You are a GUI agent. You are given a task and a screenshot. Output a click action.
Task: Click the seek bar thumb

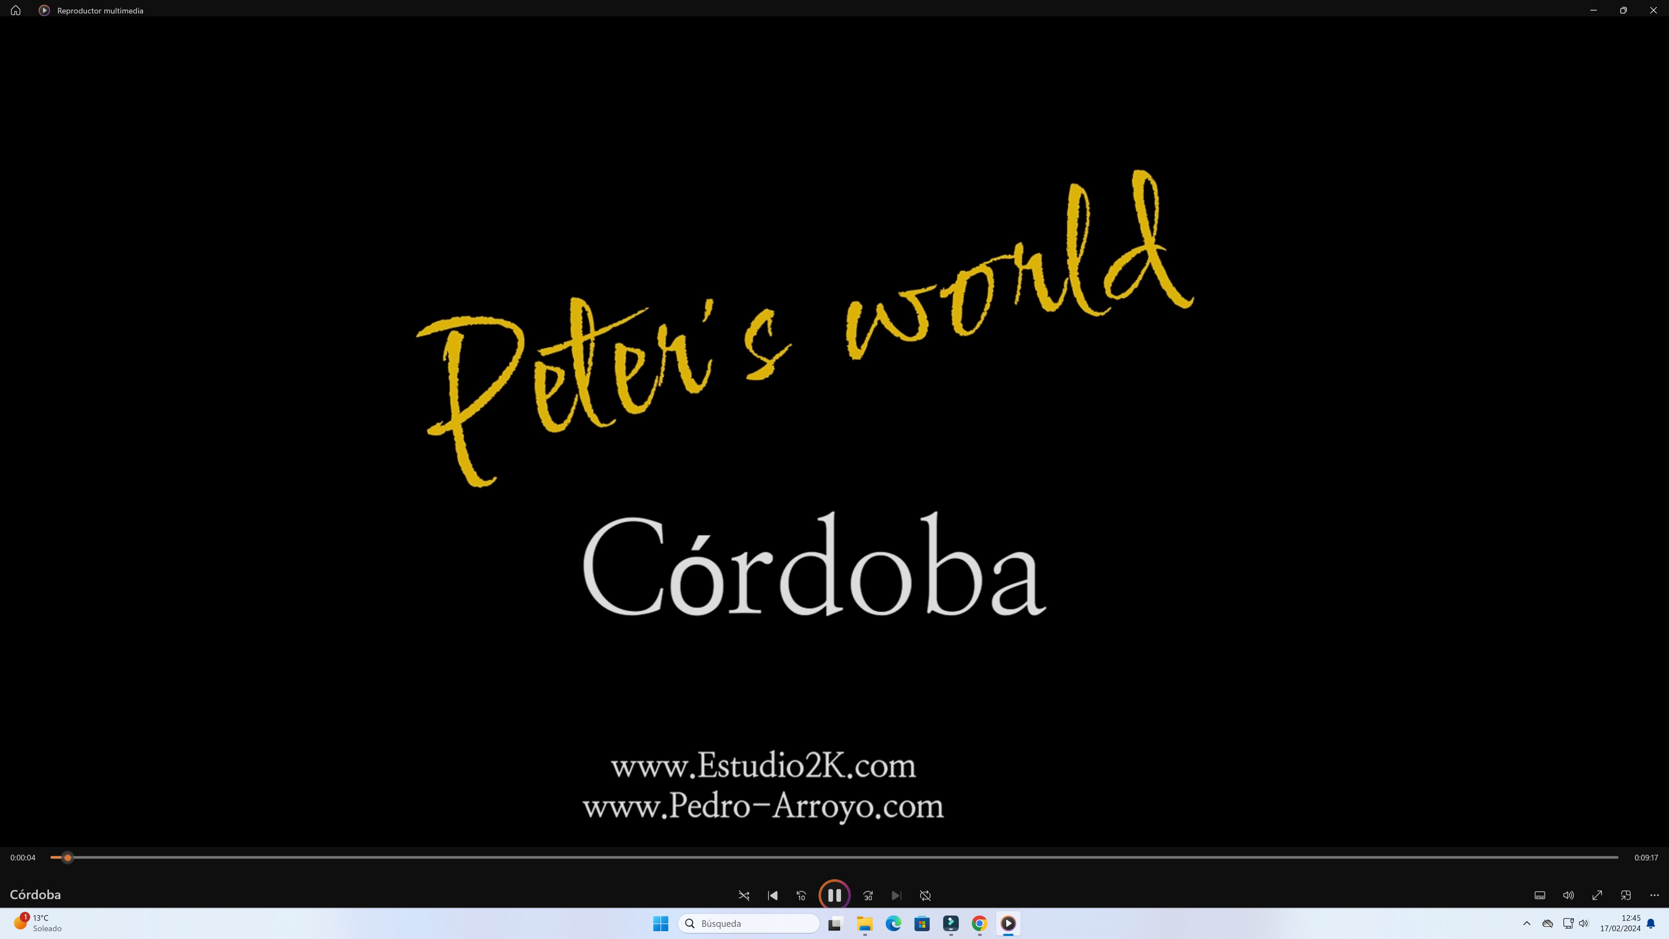pyautogui.click(x=67, y=857)
